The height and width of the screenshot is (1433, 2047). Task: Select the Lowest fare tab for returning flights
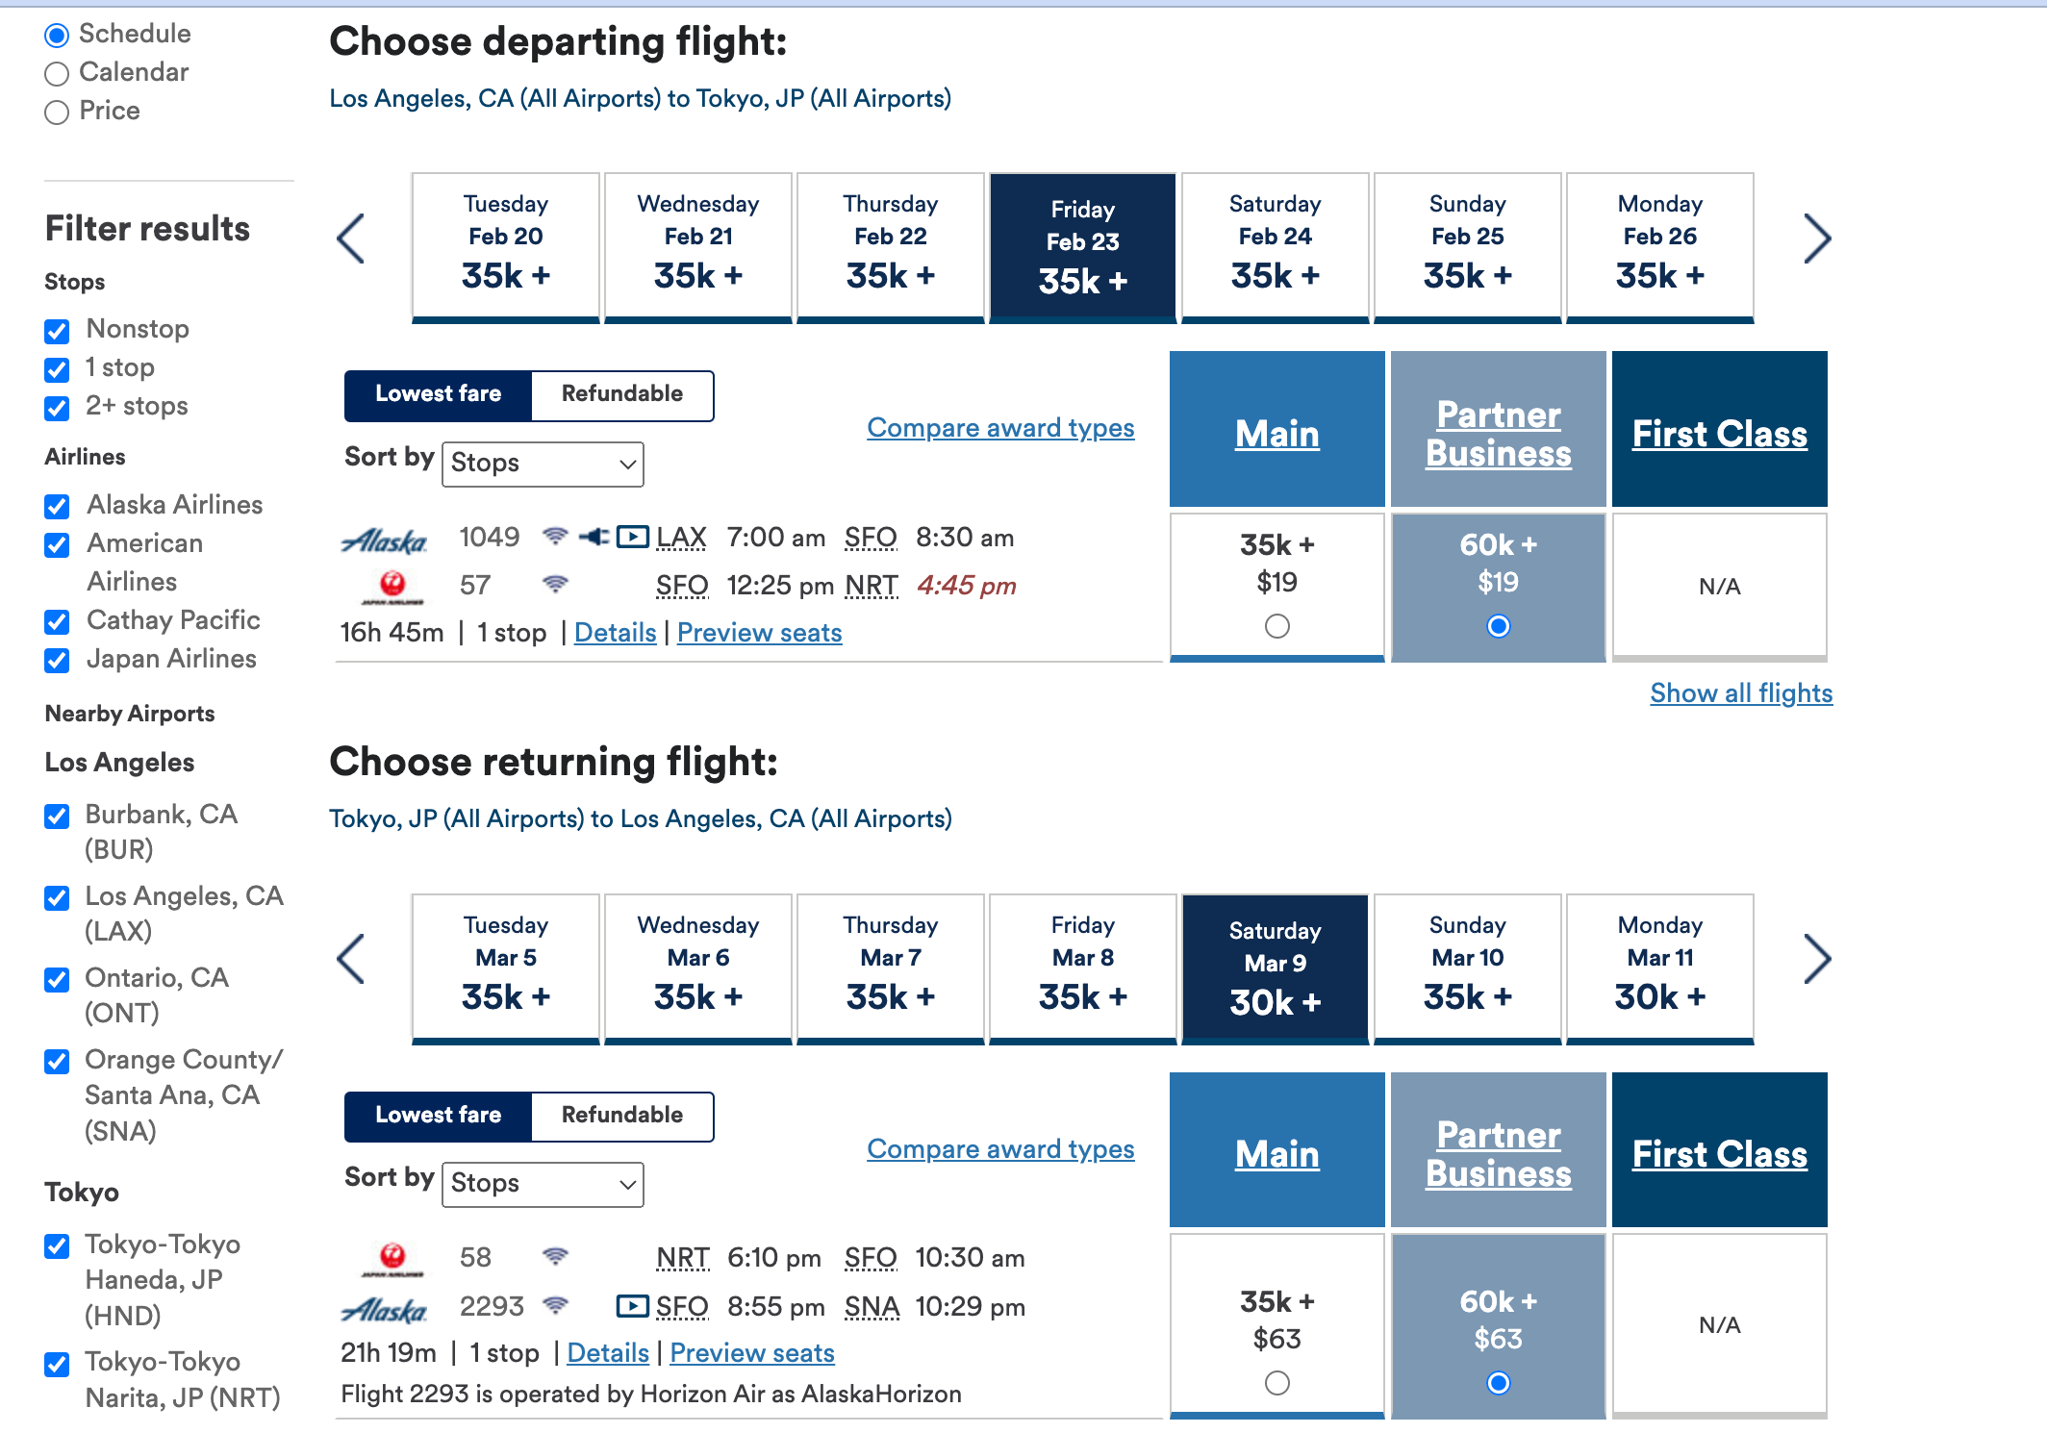438,1116
